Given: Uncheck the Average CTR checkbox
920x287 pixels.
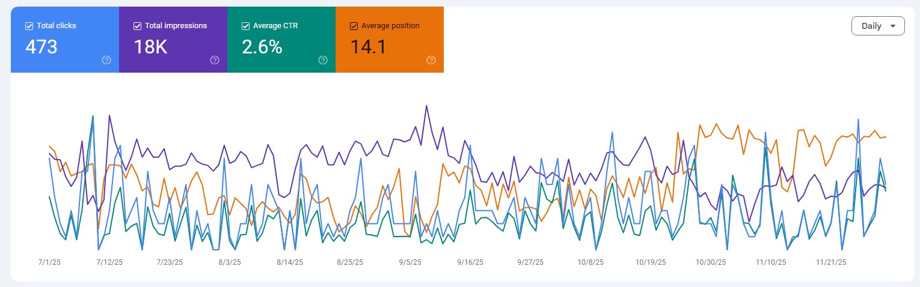Looking at the screenshot, I should coord(245,26).
